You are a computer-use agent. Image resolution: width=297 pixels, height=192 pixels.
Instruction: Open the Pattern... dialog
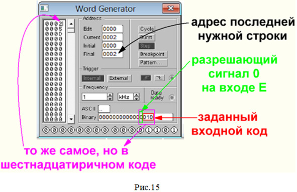tap(153, 63)
